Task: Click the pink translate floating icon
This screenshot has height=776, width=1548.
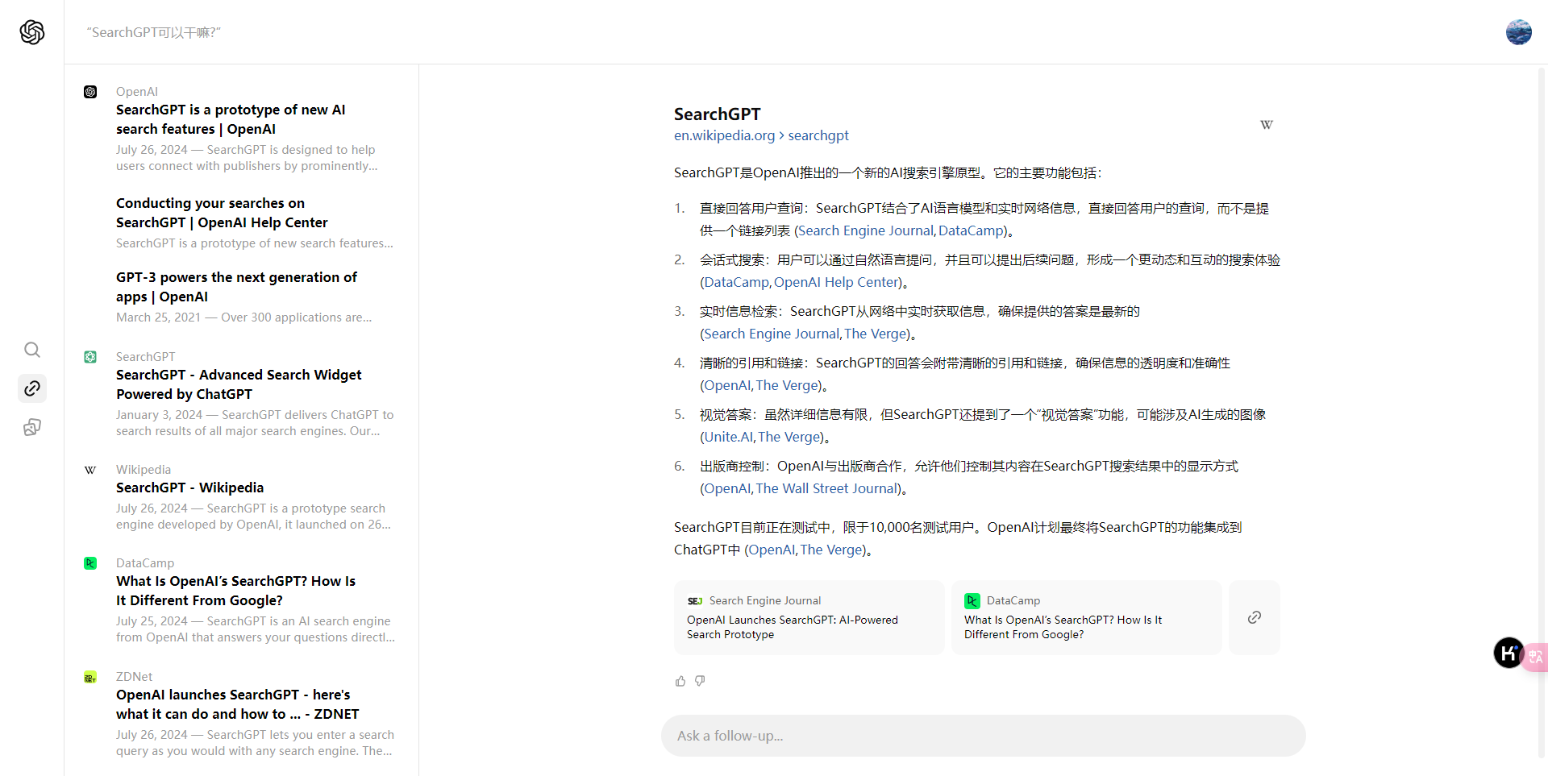Action: coord(1536,657)
